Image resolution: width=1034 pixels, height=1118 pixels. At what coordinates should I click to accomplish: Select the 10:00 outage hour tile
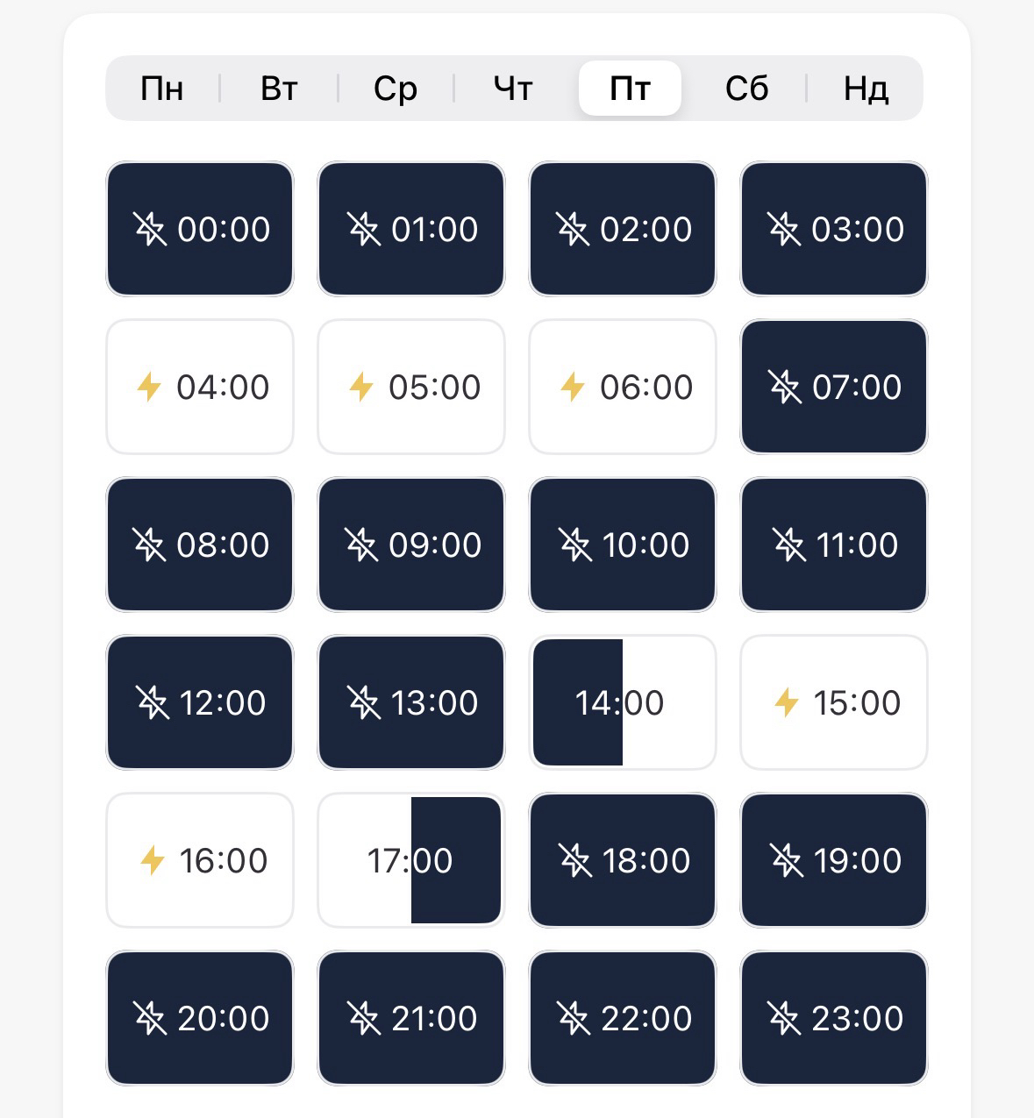pyautogui.click(x=622, y=545)
